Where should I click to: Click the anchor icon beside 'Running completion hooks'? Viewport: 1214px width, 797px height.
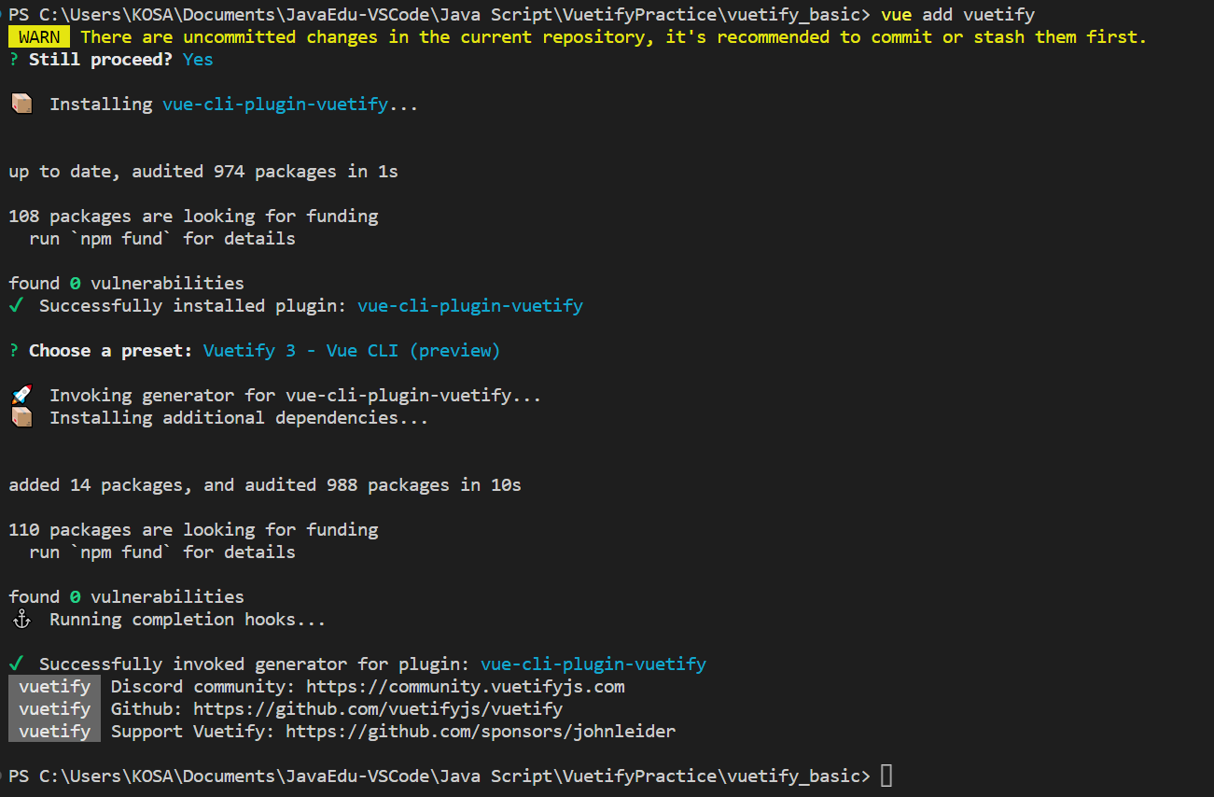coord(21,620)
